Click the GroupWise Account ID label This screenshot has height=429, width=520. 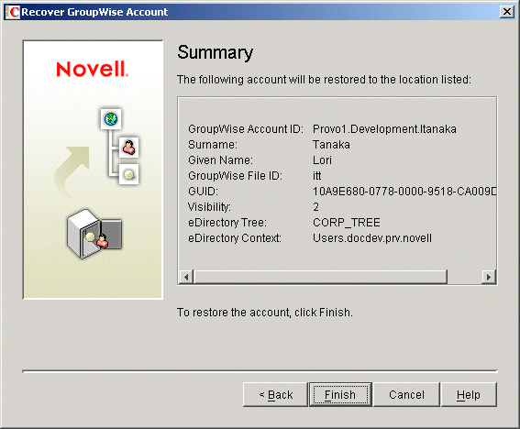click(246, 128)
